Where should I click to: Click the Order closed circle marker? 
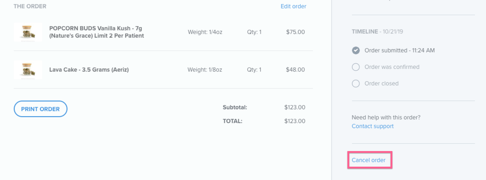[x=356, y=84]
